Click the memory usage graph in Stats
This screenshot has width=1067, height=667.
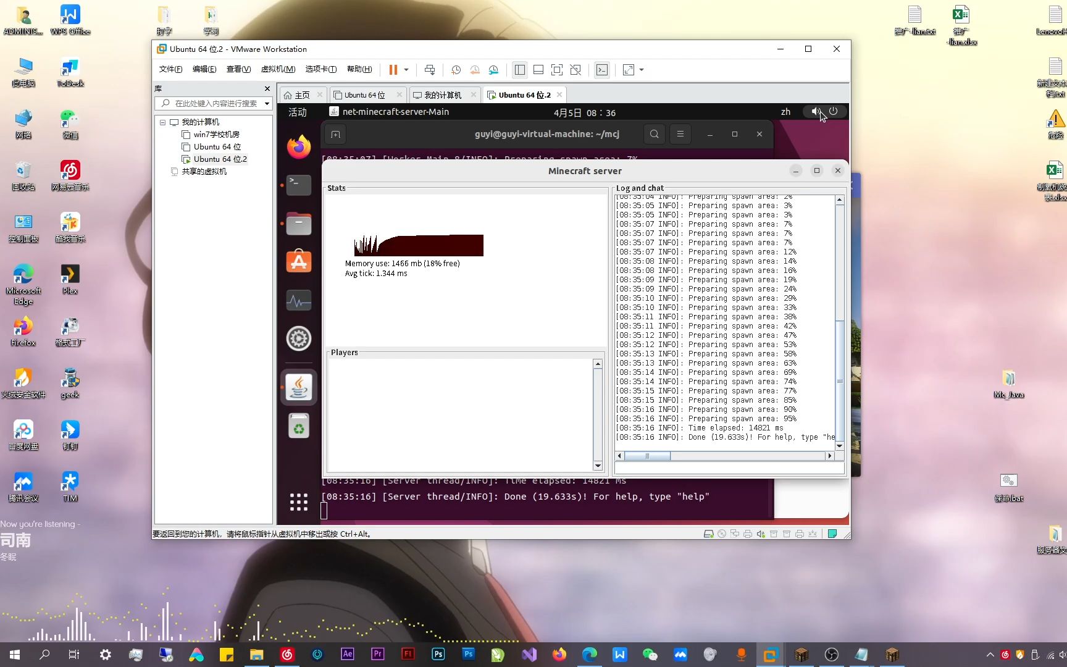point(419,245)
